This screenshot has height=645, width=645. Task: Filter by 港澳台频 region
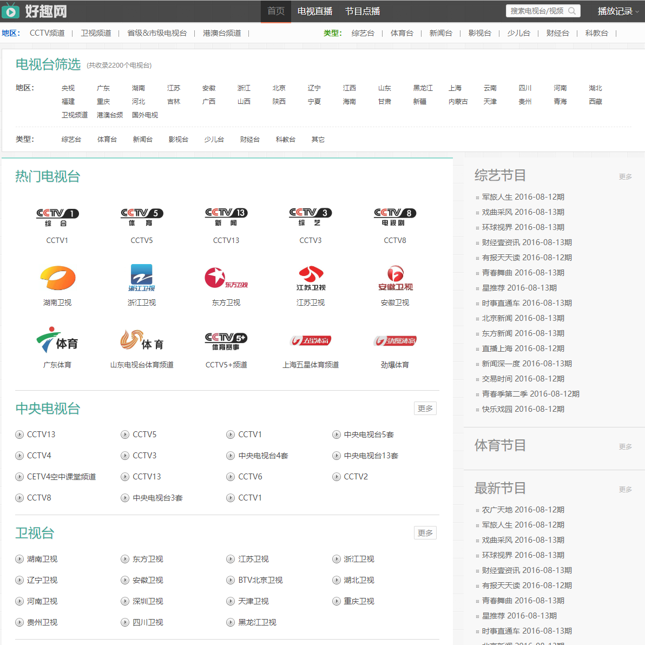tap(110, 115)
